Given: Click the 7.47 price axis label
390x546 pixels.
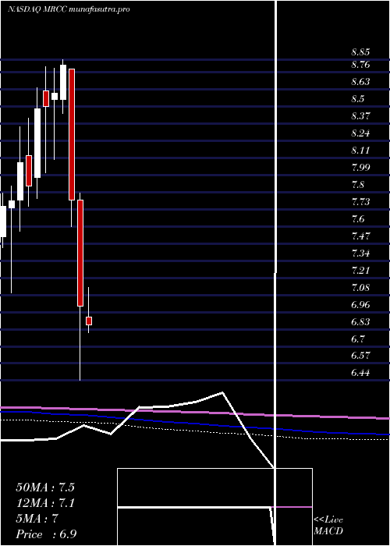Looking at the screenshot, I should coord(360,236).
